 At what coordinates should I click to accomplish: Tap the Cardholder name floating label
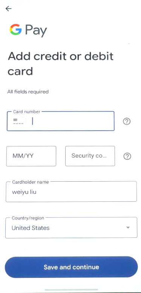coord(31,182)
